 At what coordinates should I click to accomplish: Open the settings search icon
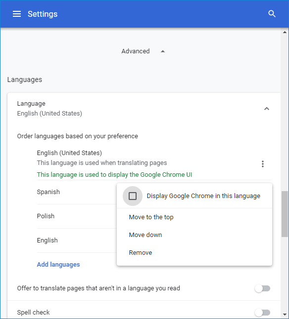(272, 14)
